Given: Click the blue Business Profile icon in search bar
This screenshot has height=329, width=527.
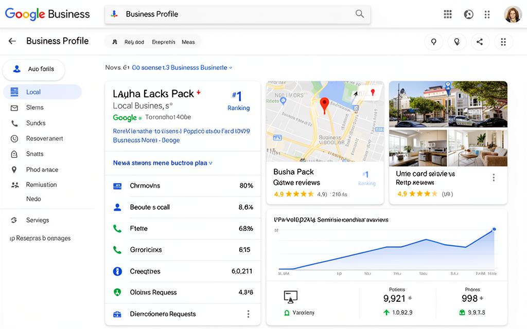Looking at the screenshot, I should click(x=115, y=14).
